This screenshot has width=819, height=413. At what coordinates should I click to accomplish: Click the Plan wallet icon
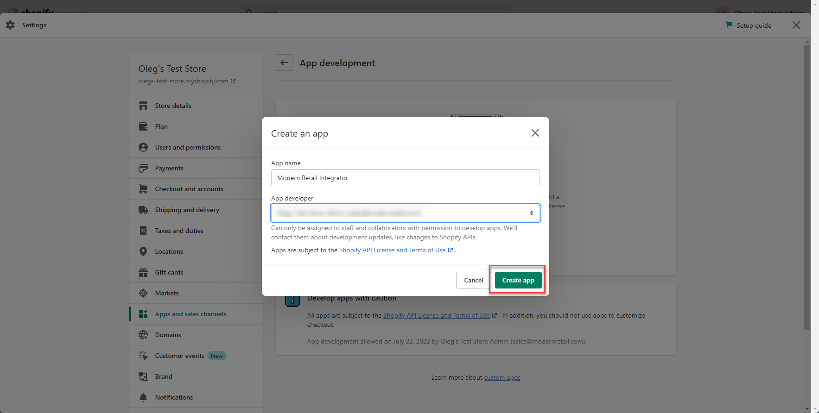click(x=143, y=126)
